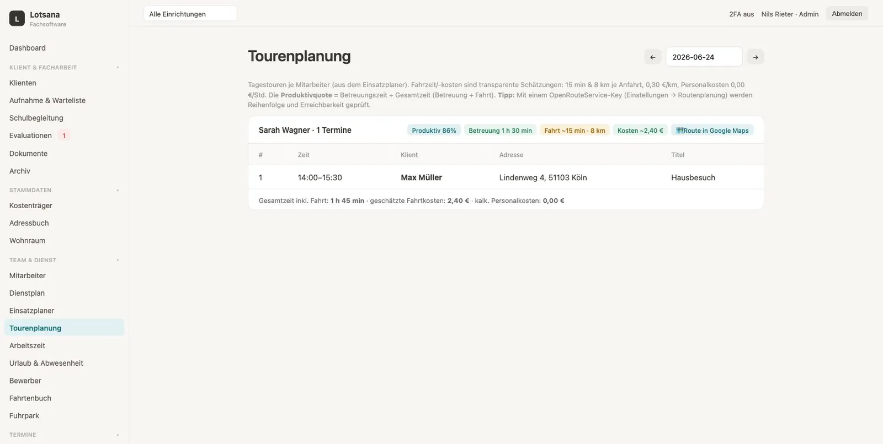Screen dimensions: 883x444
Task: Open Klienten in sidebar
Action: coord(64,83)
